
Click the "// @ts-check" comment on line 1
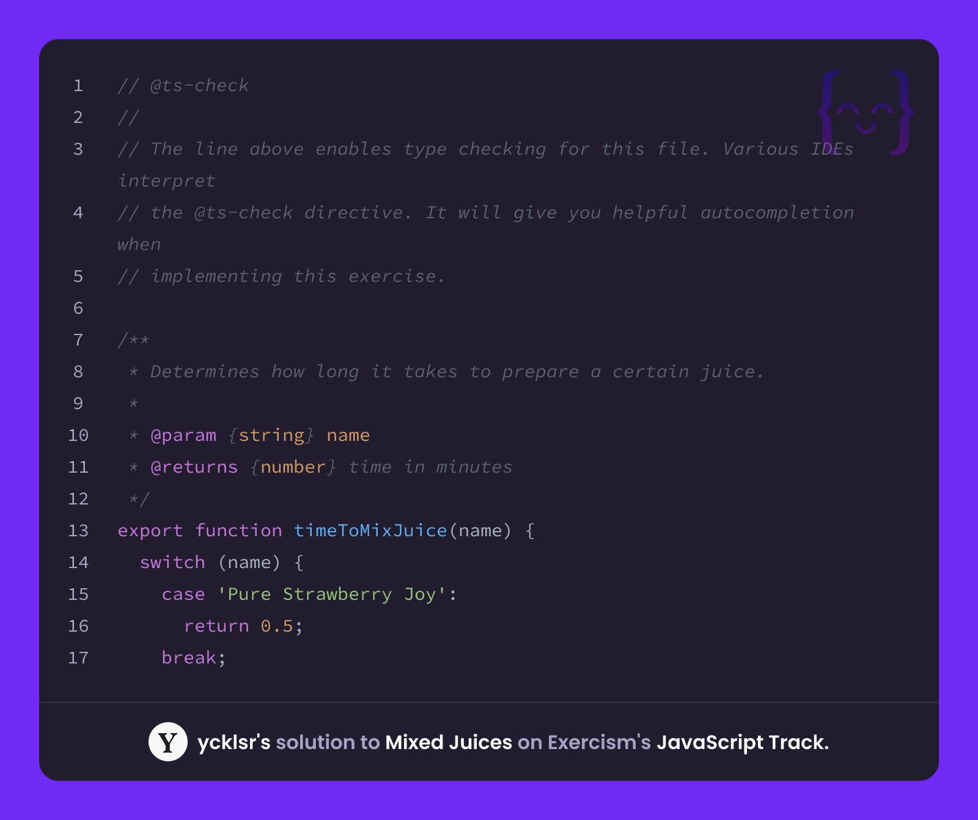(183, 86)
